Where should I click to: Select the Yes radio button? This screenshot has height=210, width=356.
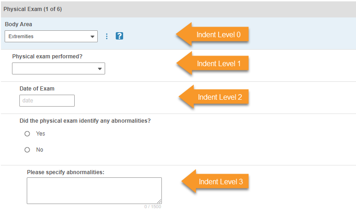tap(27, 134)
